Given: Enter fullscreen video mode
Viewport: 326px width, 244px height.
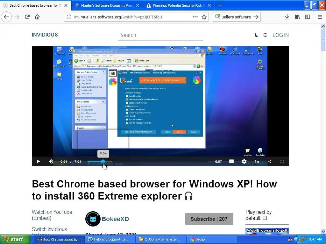Looking at the screenshot, I should point(282,161).
